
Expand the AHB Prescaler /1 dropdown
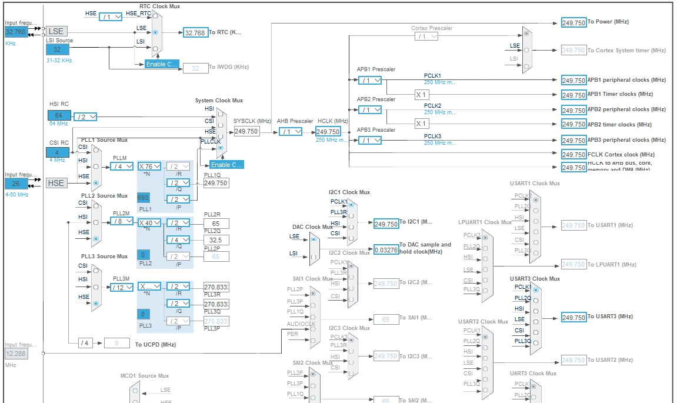(x=291, y=132)
